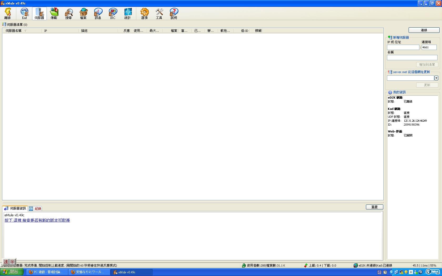
Task: Focus the IP 或 位址 input field
Action: (403, 47)
